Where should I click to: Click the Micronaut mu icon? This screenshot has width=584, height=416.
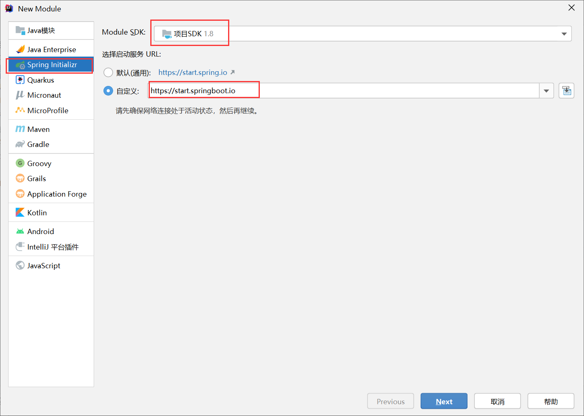coord(20,95)
